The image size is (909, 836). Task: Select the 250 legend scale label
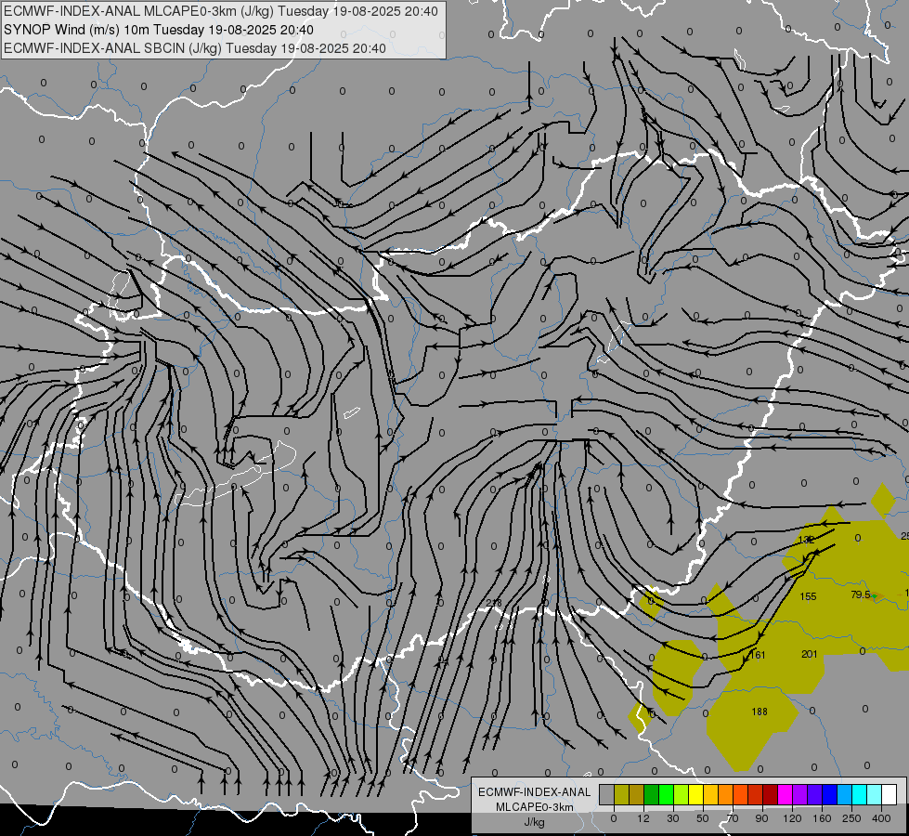coord(851,818)
